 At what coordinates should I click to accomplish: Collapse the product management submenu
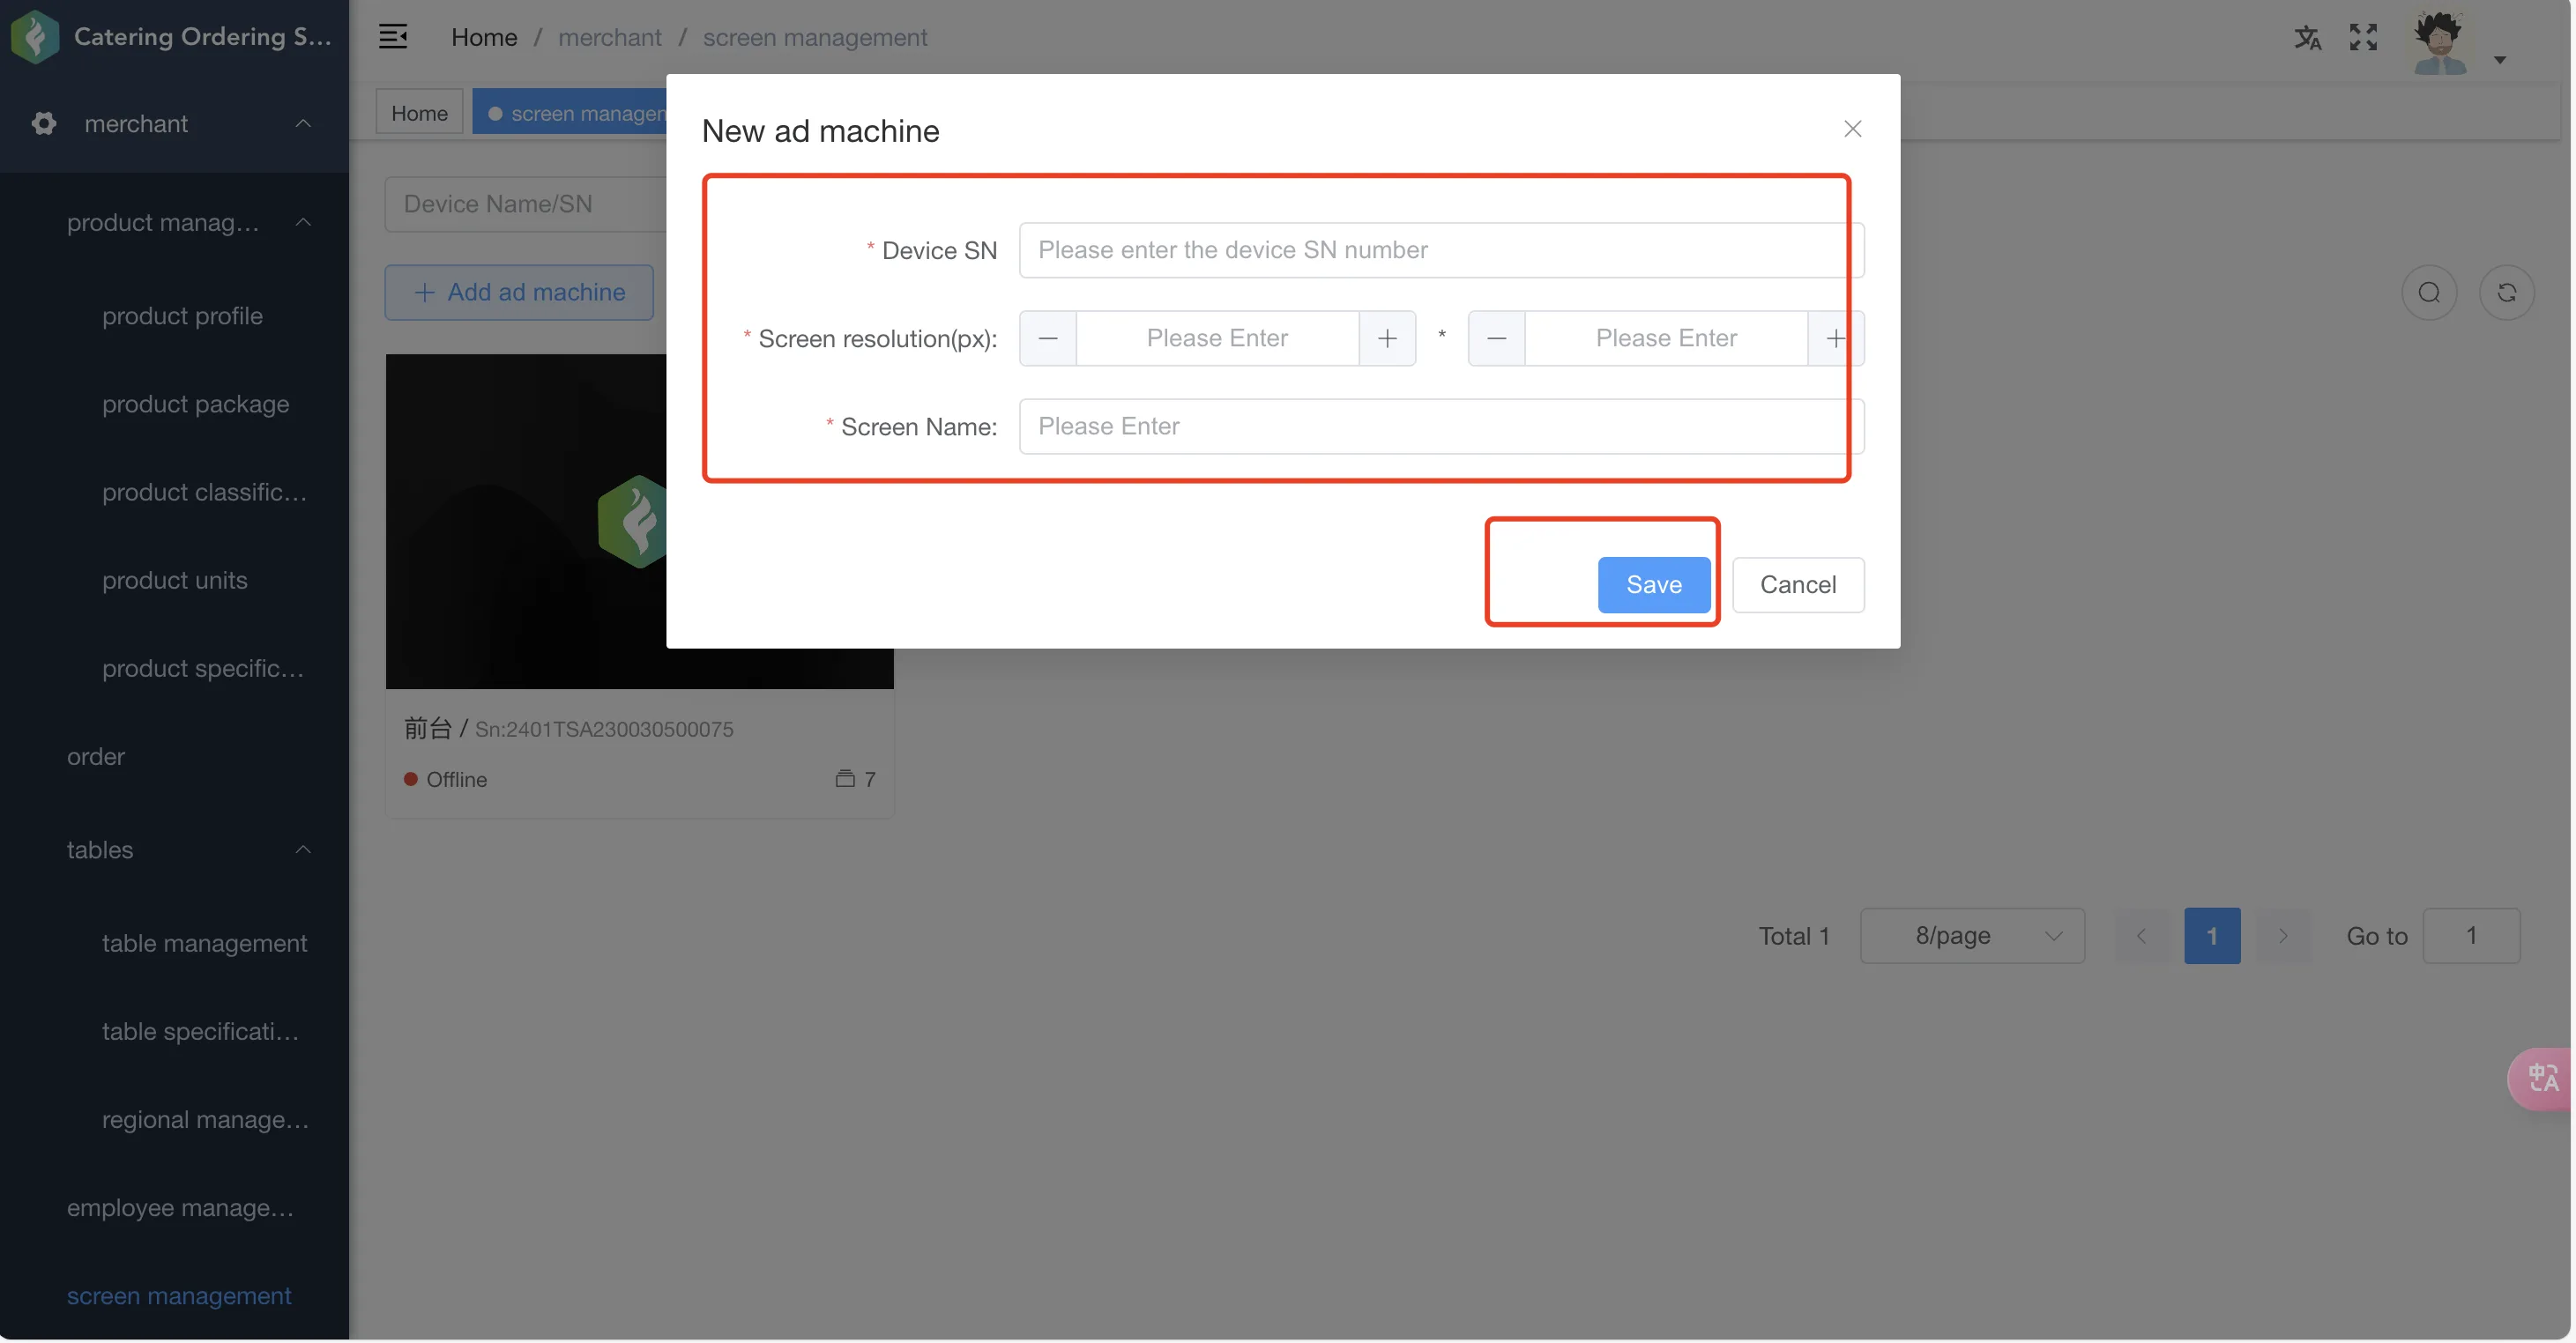point(303,222)
